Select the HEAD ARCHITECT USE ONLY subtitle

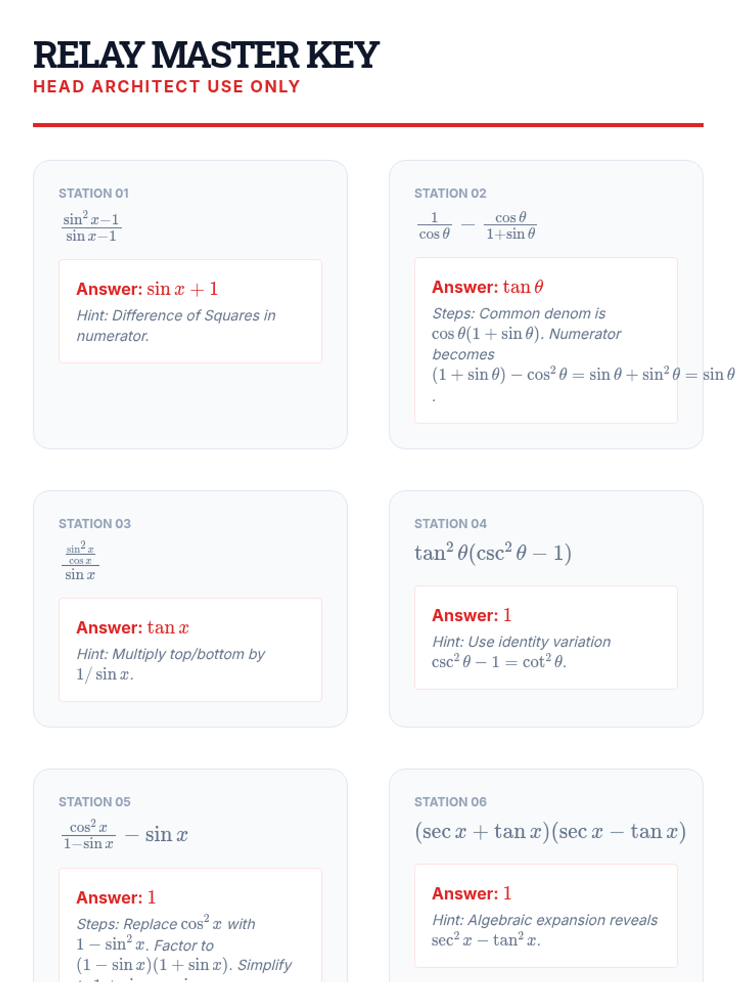pos(167,87)
